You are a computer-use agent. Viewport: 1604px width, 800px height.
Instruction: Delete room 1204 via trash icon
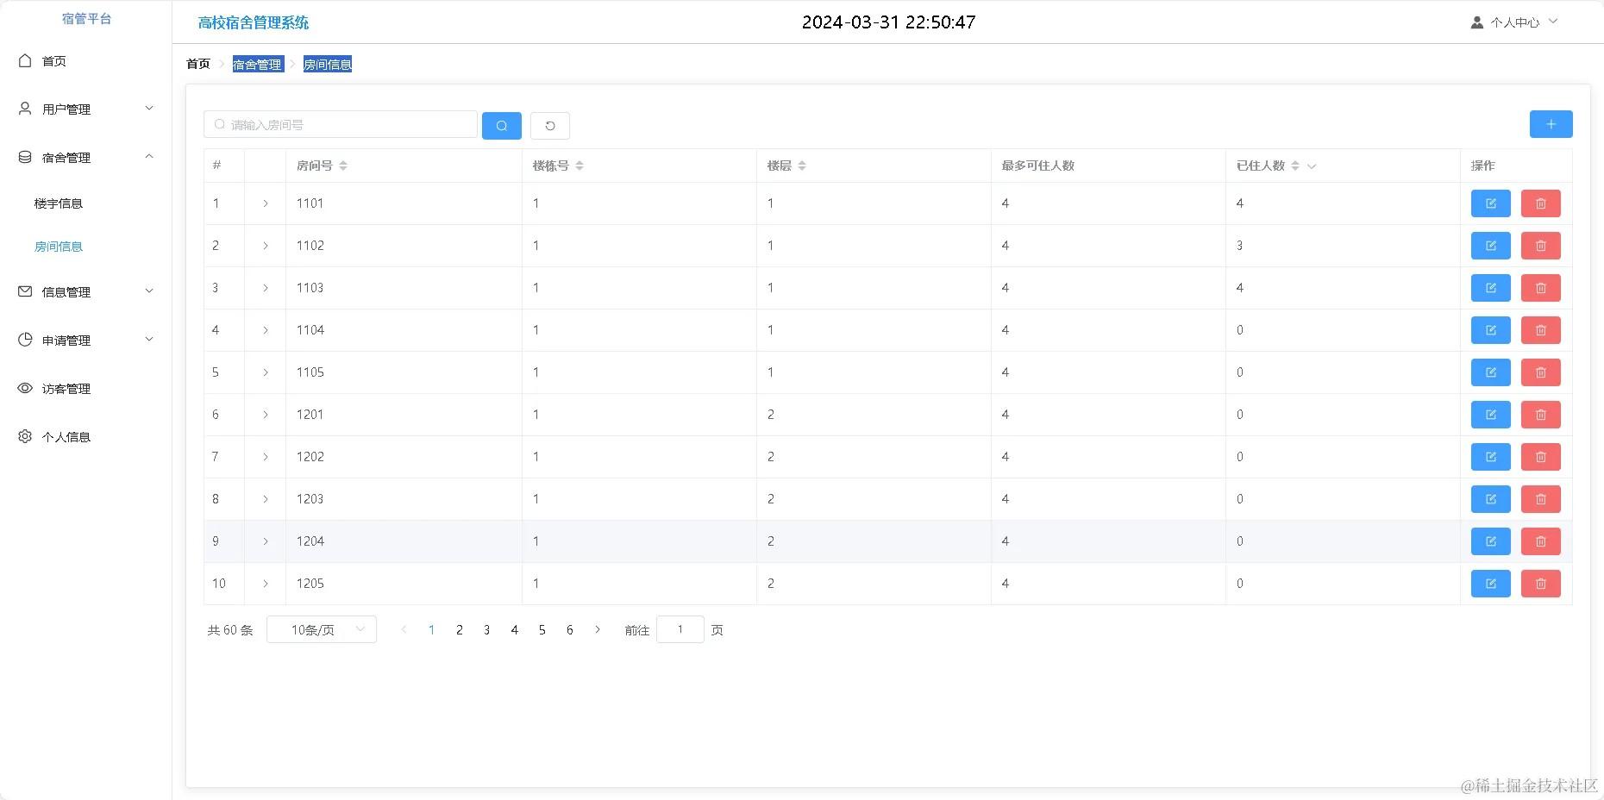[1540, 541]
